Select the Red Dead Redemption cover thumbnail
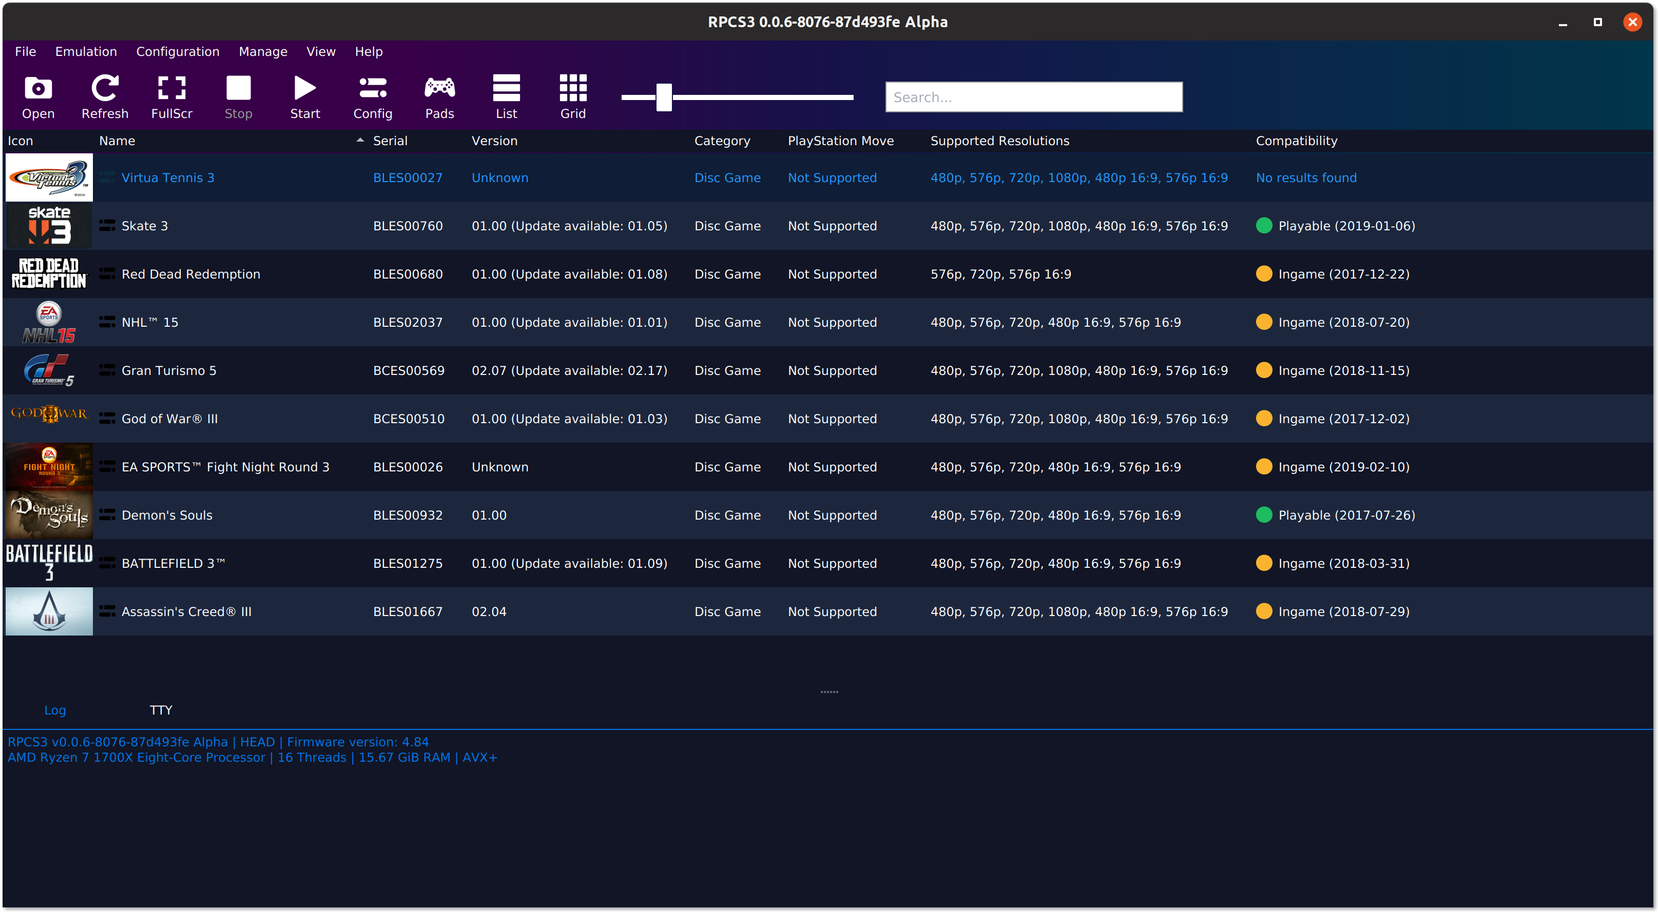 pos(49,274)
